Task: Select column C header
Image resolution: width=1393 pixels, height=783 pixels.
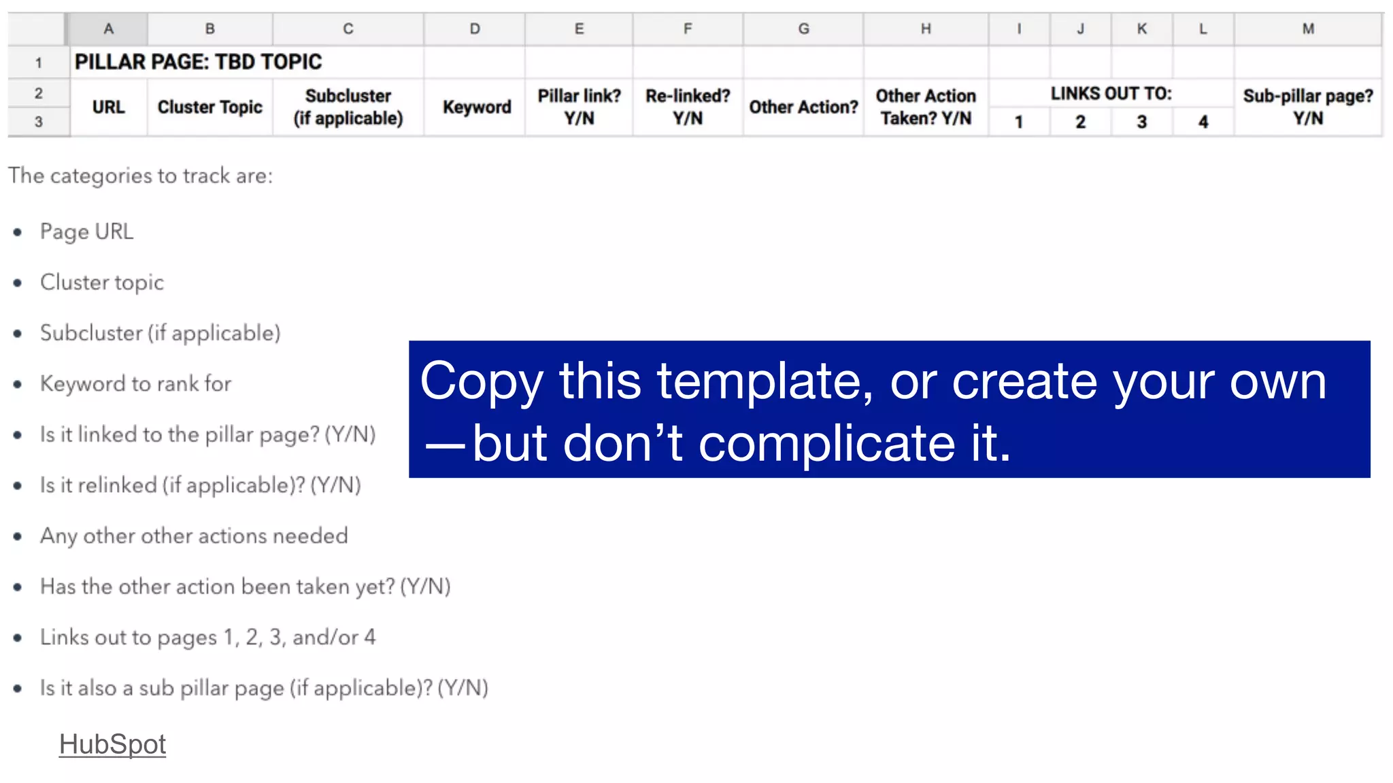Action: click(348, 29)
